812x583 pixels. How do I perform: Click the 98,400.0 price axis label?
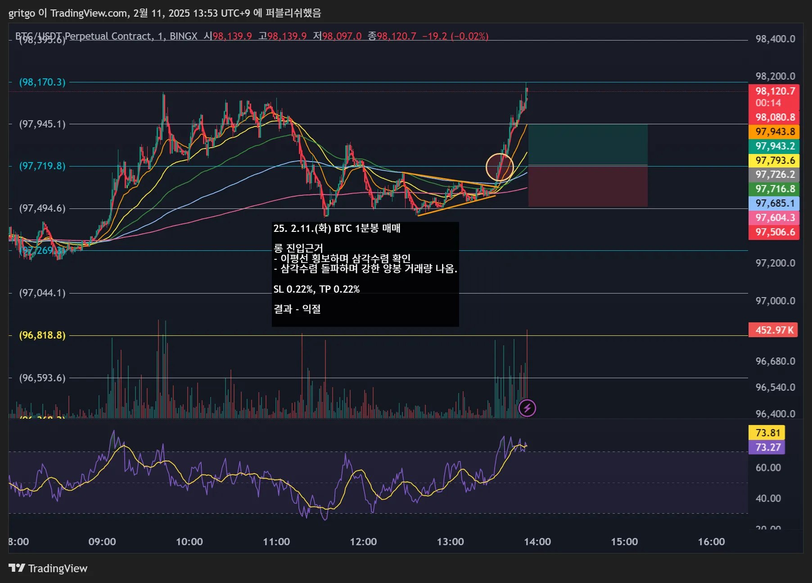775,39
